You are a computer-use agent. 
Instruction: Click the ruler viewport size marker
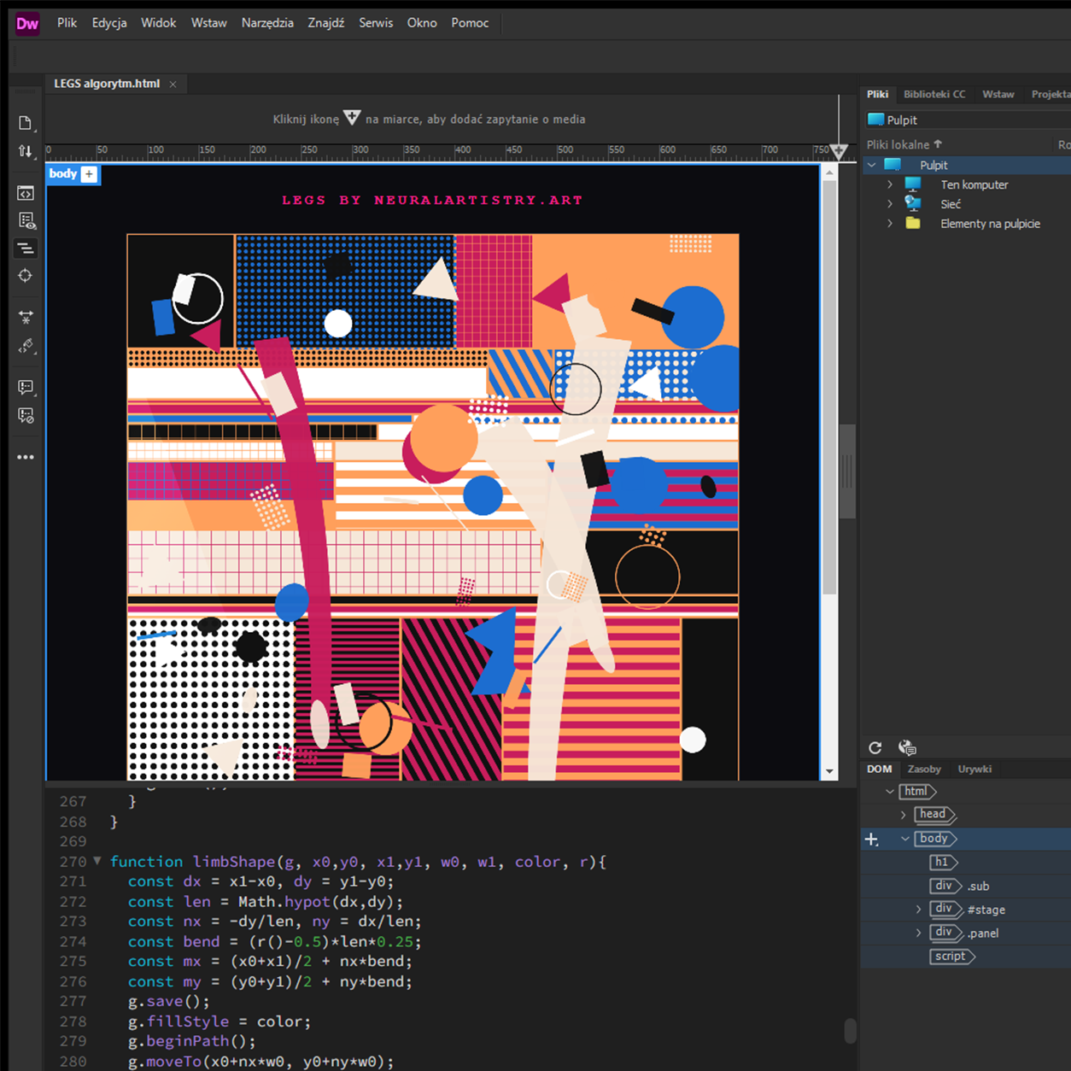pyautogui.click(x=839, y=152)
